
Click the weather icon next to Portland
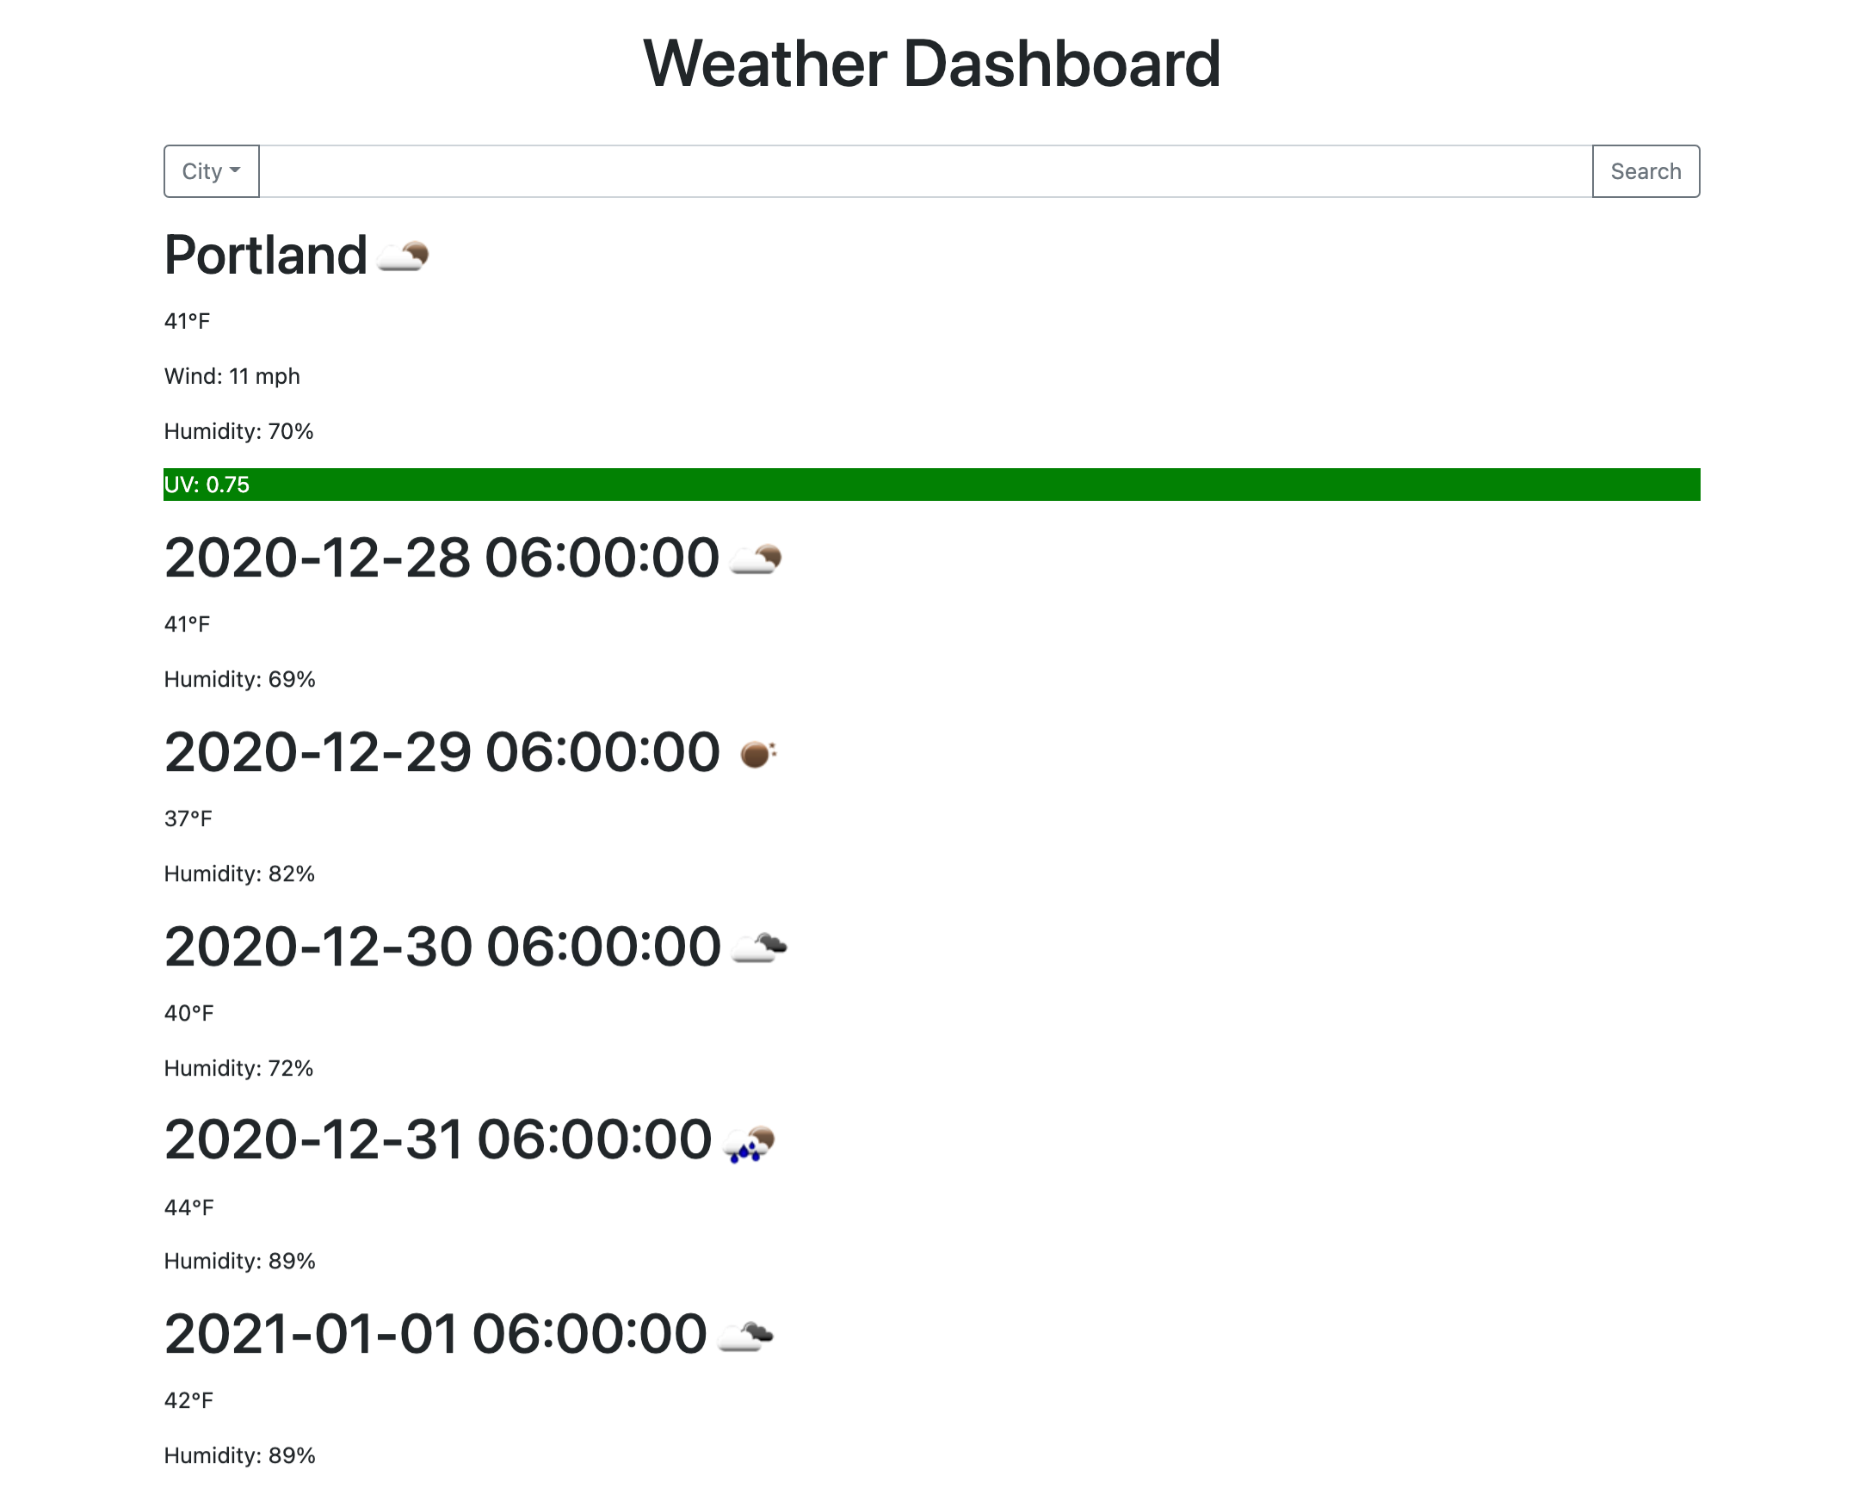(x=403, y=256)
